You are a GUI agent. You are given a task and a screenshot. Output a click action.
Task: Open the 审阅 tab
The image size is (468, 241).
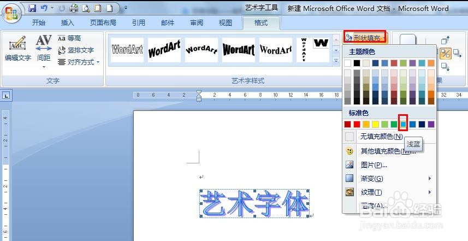197,23
